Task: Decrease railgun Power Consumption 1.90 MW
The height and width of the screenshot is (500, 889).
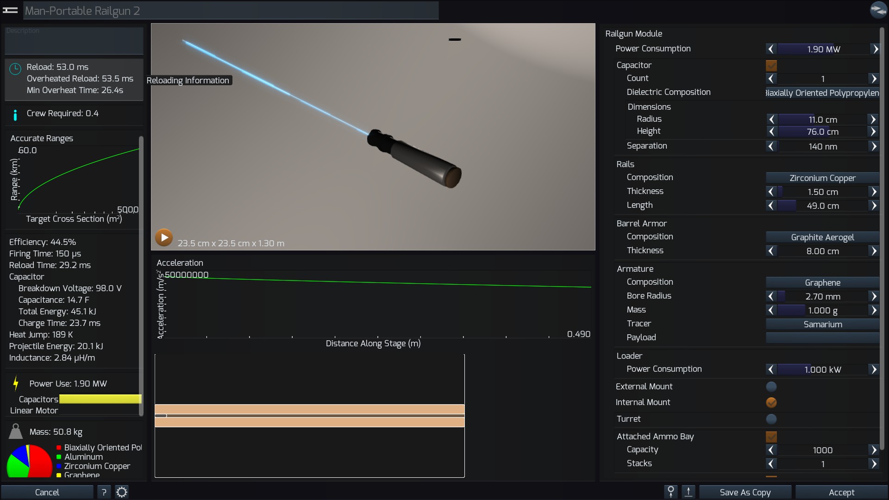Action: pyautogui.click(x=771, y=49)
